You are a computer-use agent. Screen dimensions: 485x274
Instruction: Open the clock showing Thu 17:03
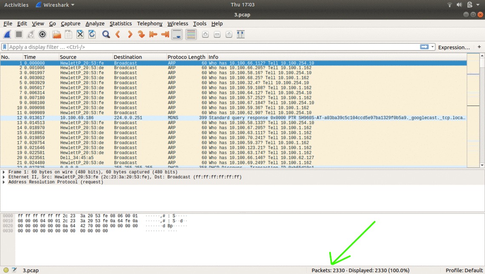click(x=242, y=5)
